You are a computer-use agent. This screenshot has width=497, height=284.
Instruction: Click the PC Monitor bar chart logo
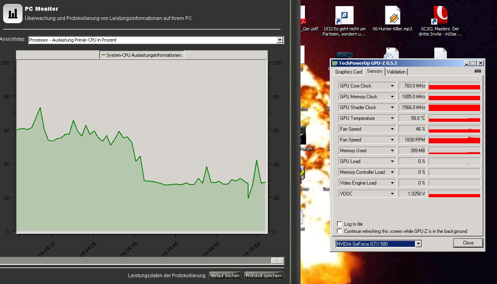pyautogui.click(x=13, y=13)
